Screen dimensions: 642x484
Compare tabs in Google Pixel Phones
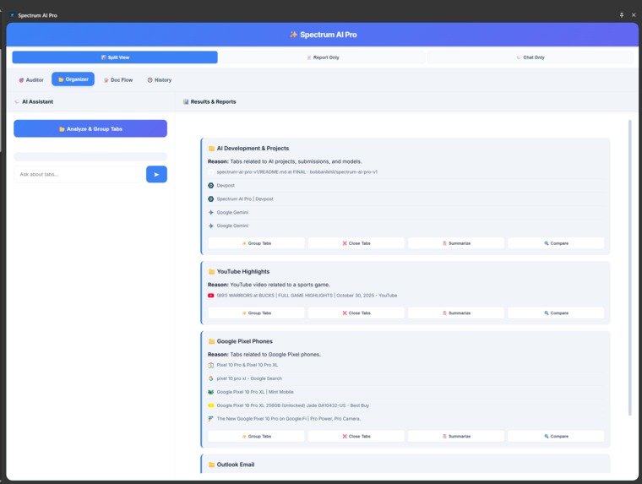coord(556,436)
